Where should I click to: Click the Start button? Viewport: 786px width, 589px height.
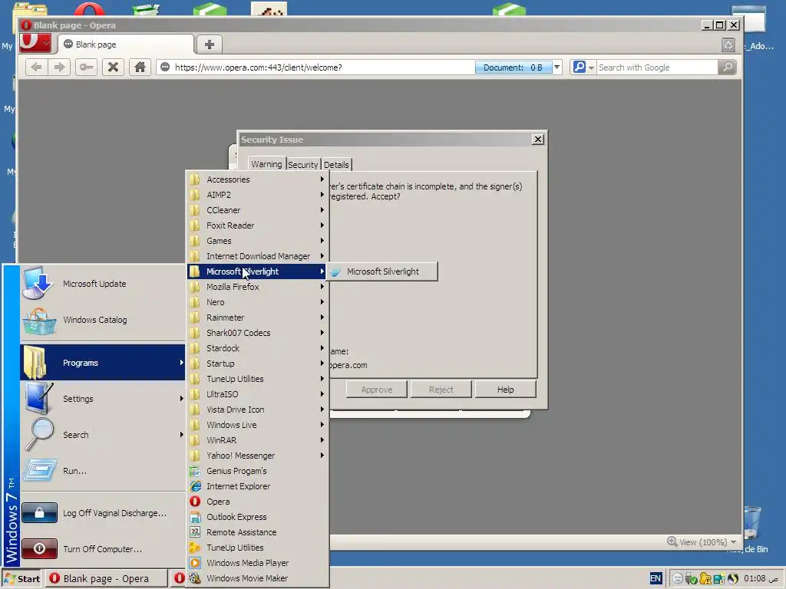(22, 578)
